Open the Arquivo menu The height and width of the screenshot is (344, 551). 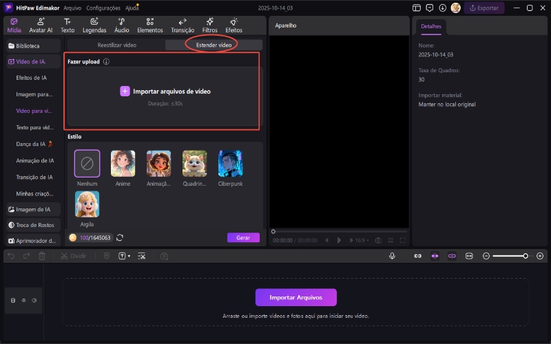72,8
